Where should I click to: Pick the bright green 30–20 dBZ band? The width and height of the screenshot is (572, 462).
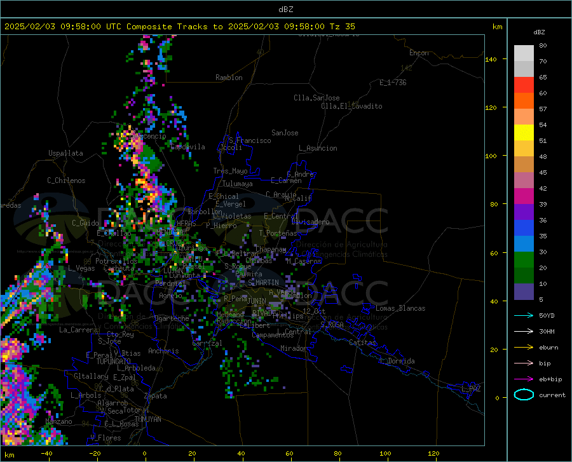pyautogui.click(x=524, y=260)
